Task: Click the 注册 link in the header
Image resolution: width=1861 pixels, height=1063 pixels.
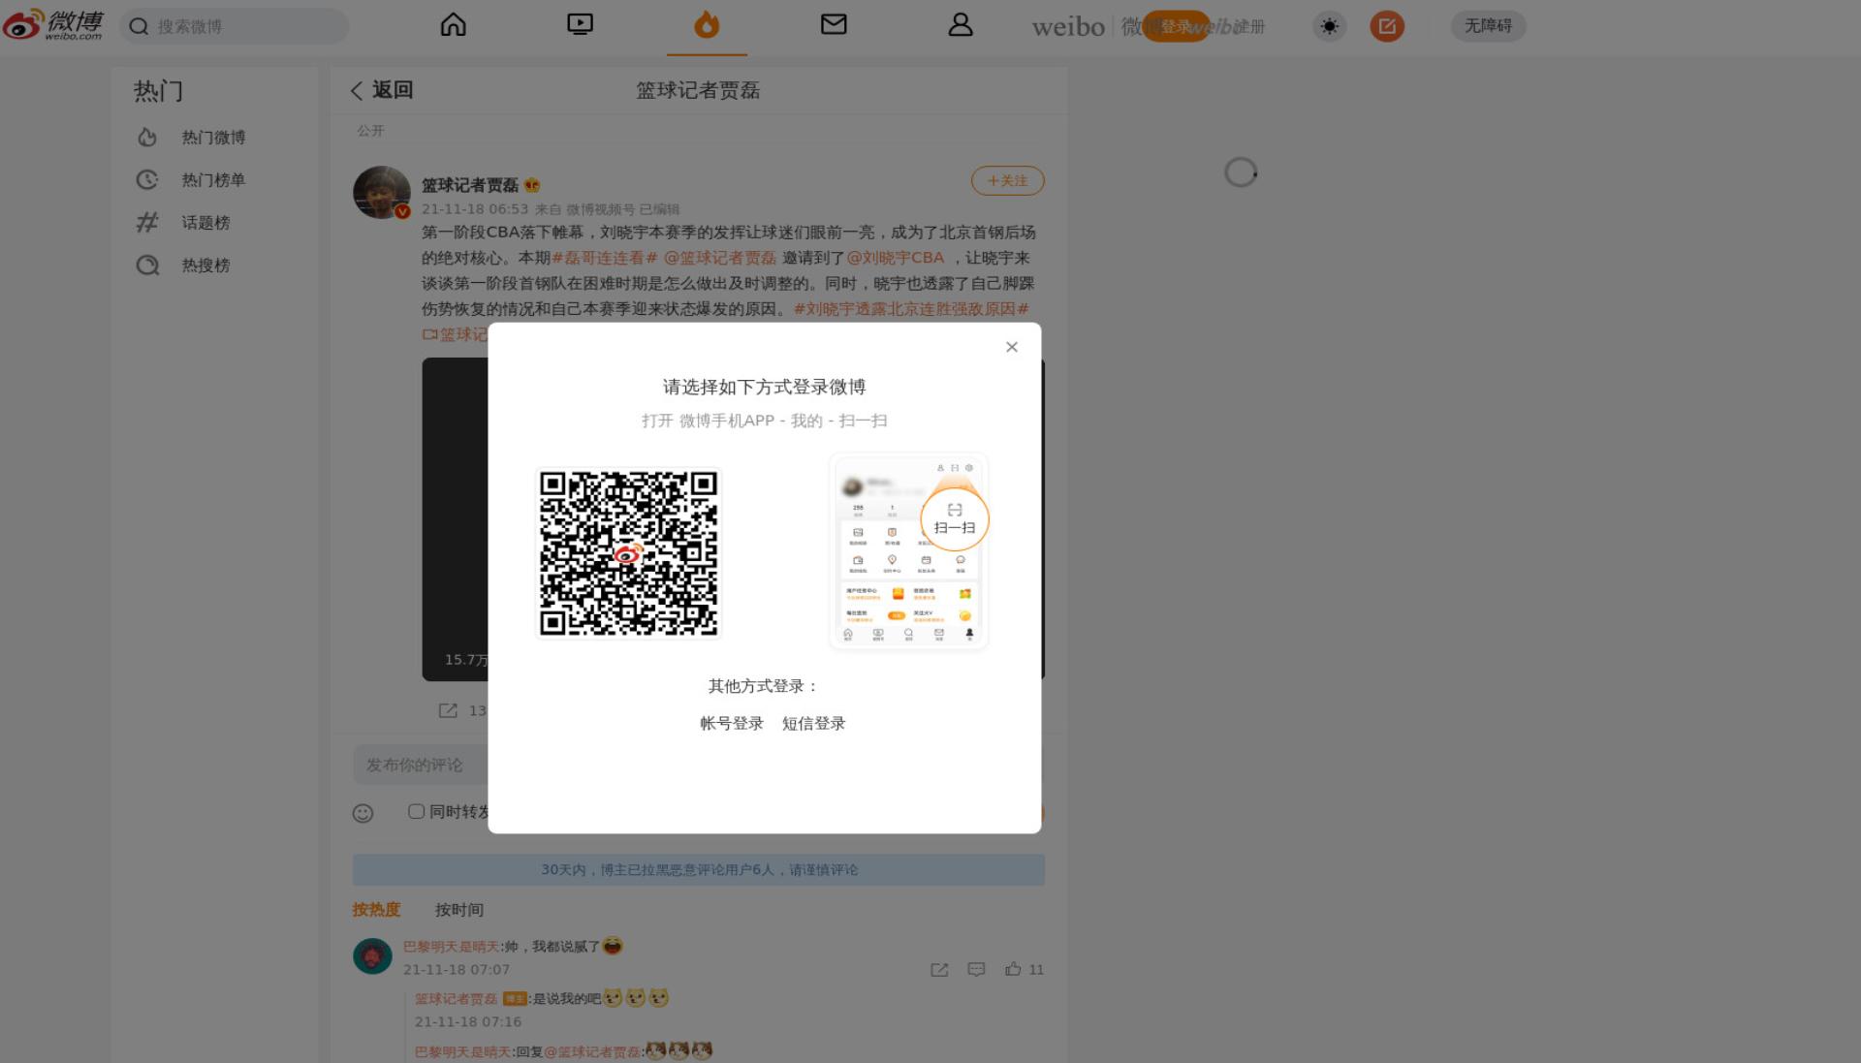Action: tap(1249, 26)
